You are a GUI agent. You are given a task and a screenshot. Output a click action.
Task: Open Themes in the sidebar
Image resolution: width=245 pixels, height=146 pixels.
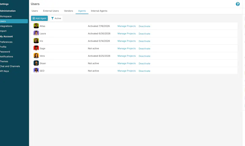click(x=4, y=61)
